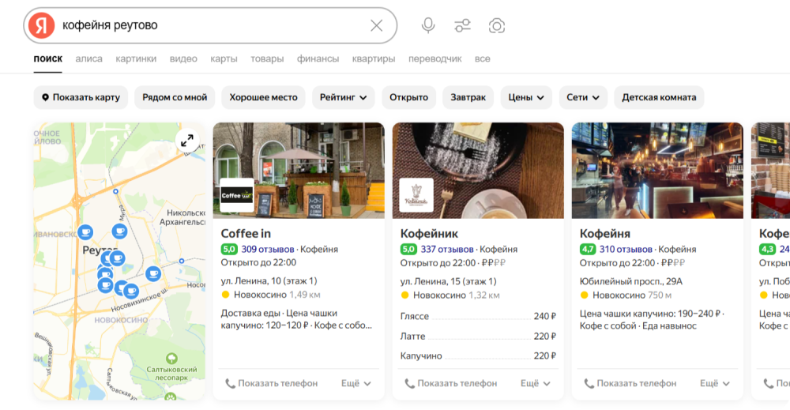
Task: Toggle the Детская комната filter
Action: (659, 97)
